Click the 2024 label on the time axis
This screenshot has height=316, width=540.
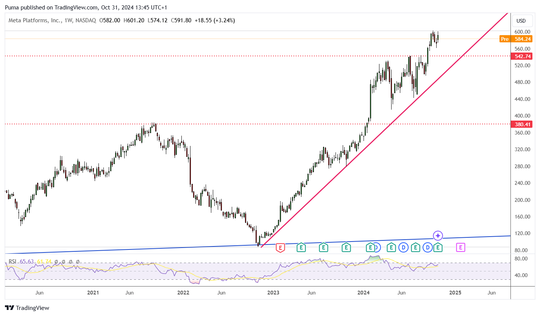tap(364, 293)
